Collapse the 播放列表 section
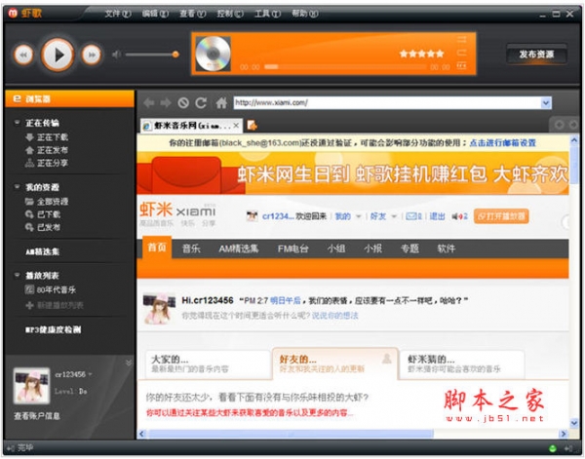585x459 pixels. (17, 275)
